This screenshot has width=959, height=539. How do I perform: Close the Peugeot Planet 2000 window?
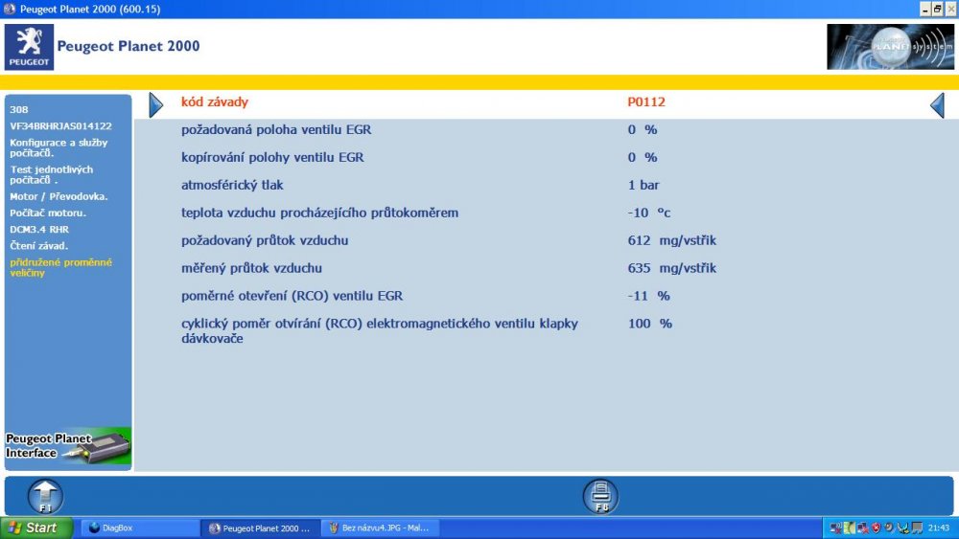tap(951, 10)
